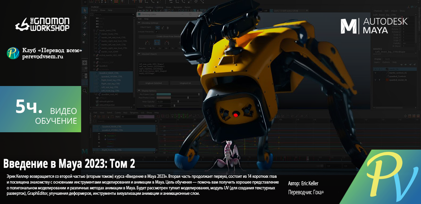Viewport: 421px width, 204px height.
Task: Open viewport Shading menu
Action: [149, 7]
